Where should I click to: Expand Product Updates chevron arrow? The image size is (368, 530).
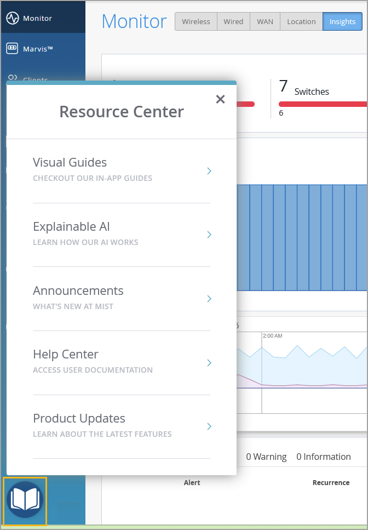[209, 426]
